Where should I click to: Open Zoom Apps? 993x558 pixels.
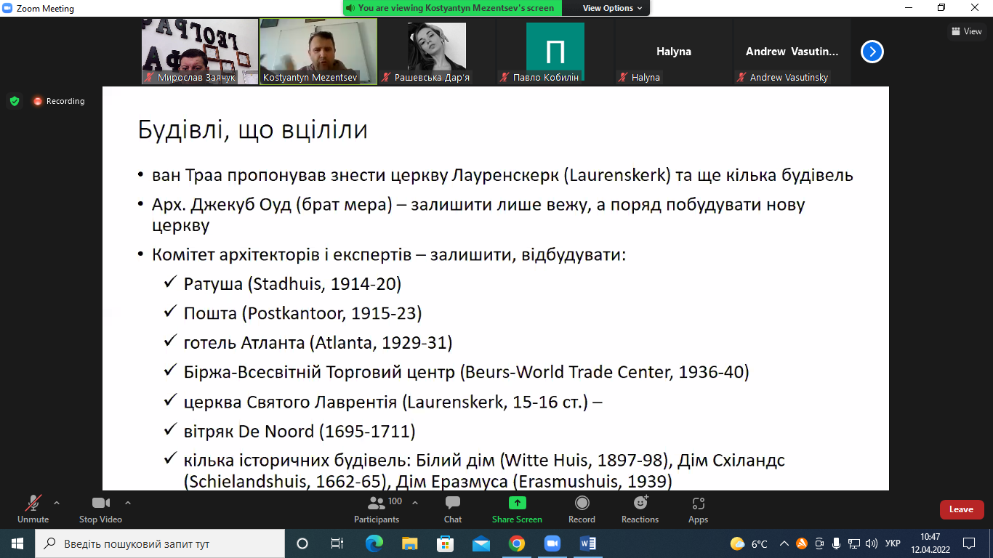[x=698, y=509]
